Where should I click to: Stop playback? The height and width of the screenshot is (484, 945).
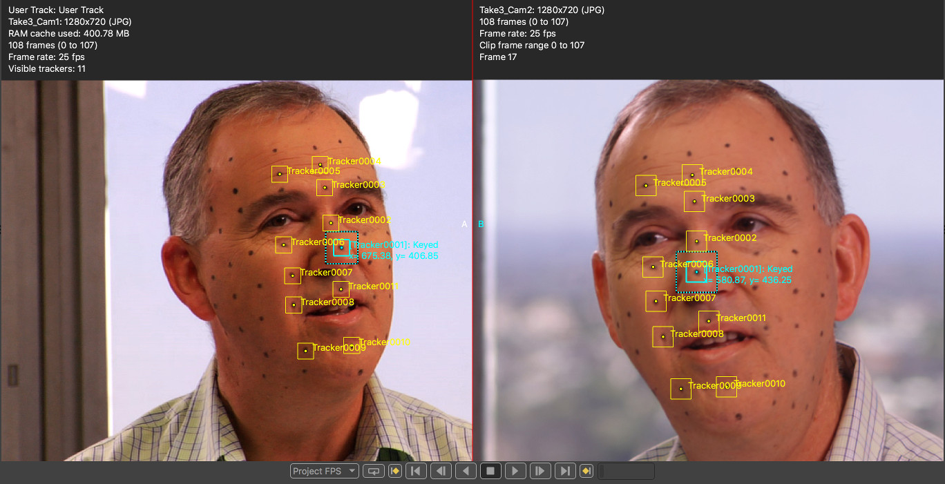pos(490,471)
